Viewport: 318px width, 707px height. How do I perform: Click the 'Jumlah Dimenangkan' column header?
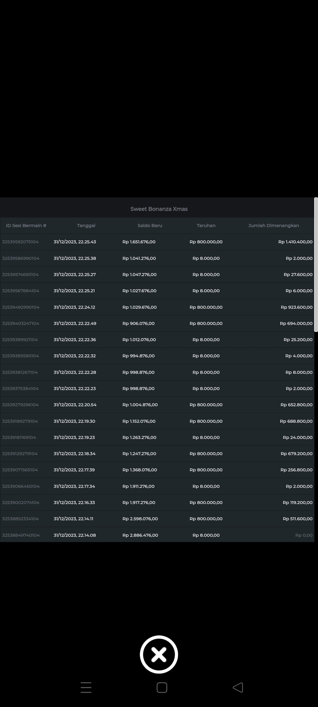coord(274,226)
